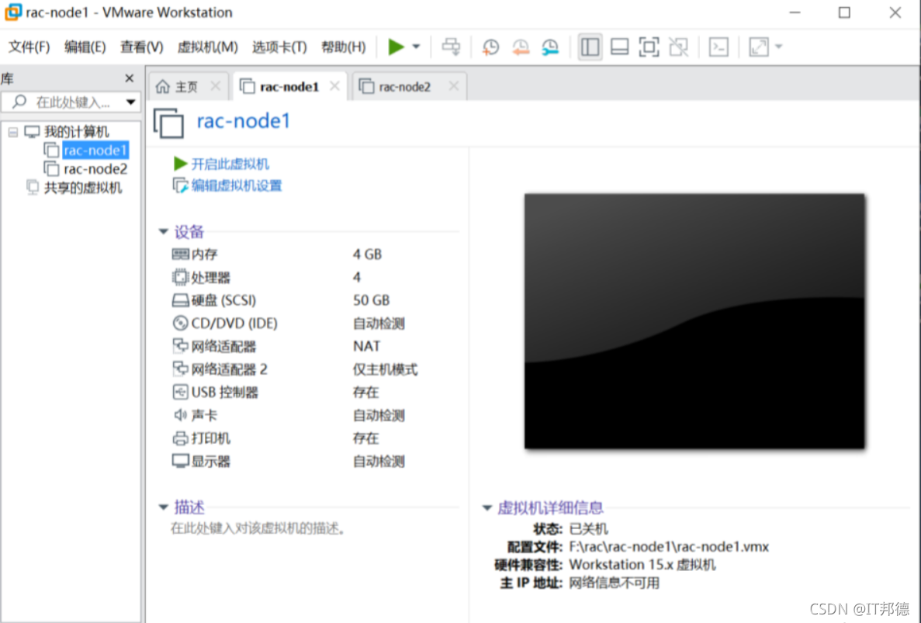Image resolution: width=921 pixels, height=623 pixels.
Task: Click the send Ctrl+Alt+Del toolbar icon
Action: click(451, 47)
